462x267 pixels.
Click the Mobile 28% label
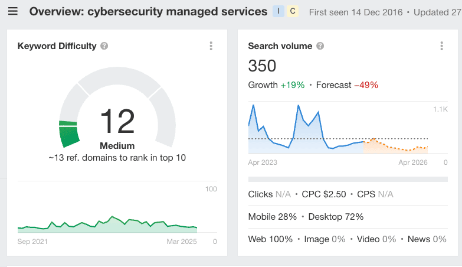[272, 217]
